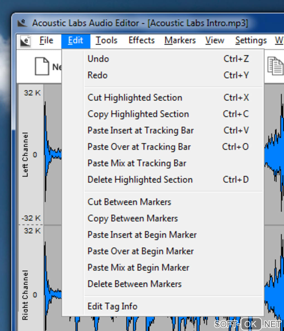Click the New document toolbar icon
Screen dimensions: 284x331
point(42,66)
